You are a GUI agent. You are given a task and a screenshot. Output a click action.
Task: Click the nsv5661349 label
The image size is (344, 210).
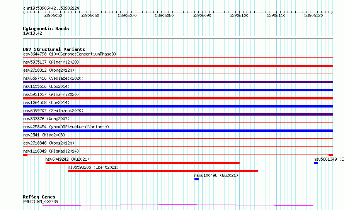[x=329, y=159]
